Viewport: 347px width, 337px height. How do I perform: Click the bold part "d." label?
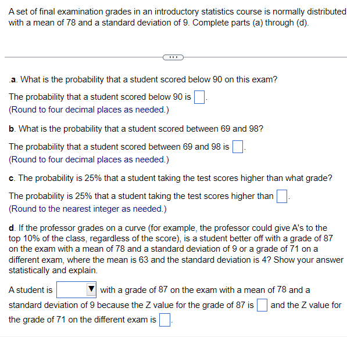click(x=12, y=228)
